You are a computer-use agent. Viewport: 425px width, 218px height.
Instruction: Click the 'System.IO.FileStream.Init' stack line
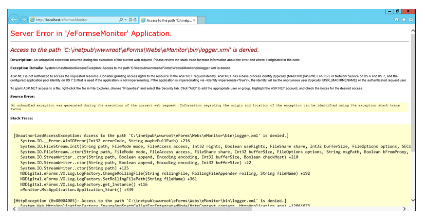[x=216, y=146]
